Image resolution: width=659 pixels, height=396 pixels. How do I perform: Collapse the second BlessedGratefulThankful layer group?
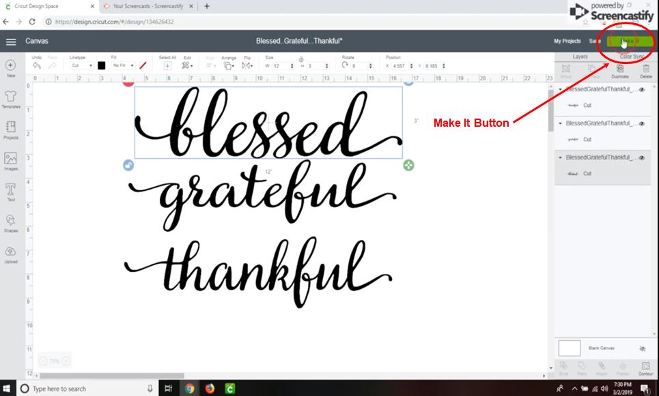tap(560, 123)
